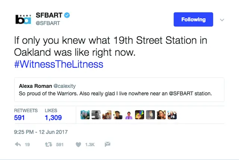View the 1,309 likes list

53,118
